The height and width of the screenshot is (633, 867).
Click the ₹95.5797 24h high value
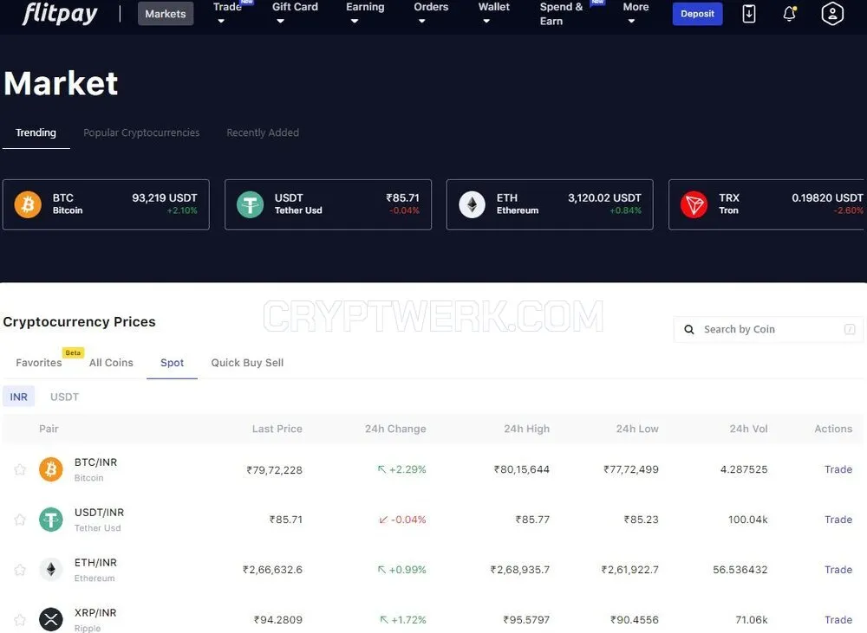(x=526, y=620)
